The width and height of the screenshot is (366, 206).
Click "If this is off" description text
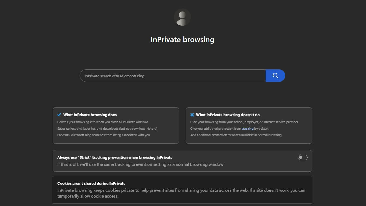click(x=140, y=164)
